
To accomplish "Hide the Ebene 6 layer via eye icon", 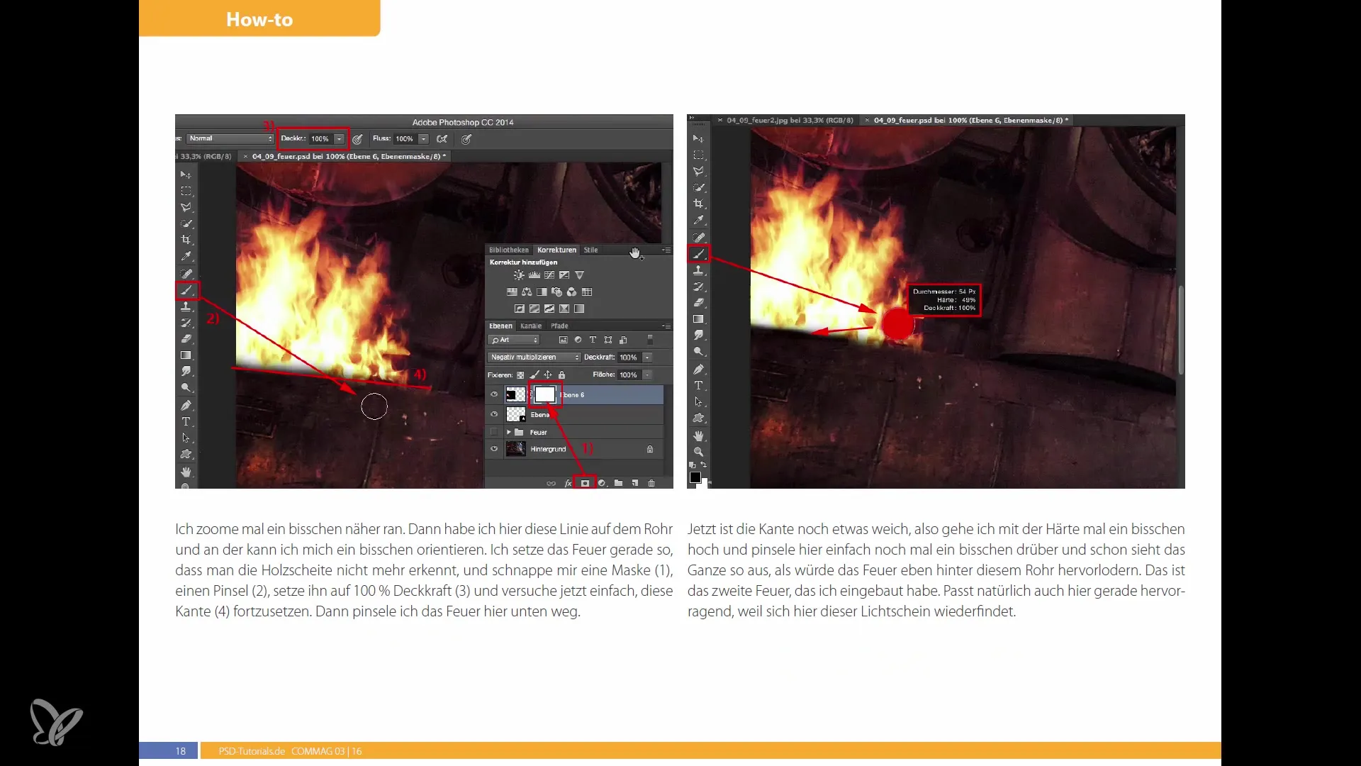I will pyautogui.click(x=494, y=394).
